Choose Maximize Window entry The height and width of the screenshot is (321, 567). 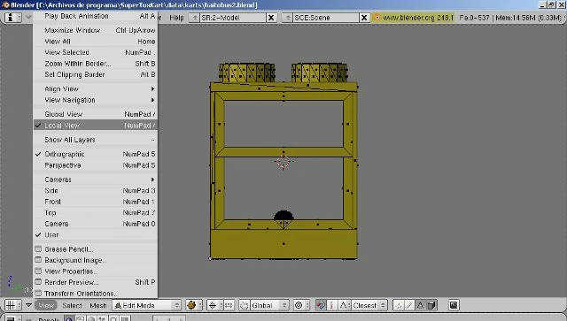(x=96, y=30)
